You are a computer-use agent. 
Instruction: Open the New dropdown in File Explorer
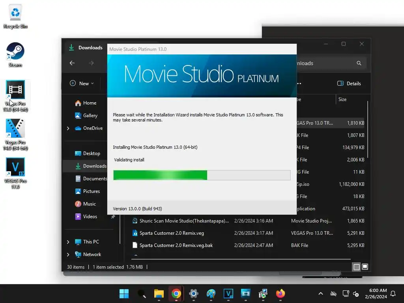pos(82,83)
